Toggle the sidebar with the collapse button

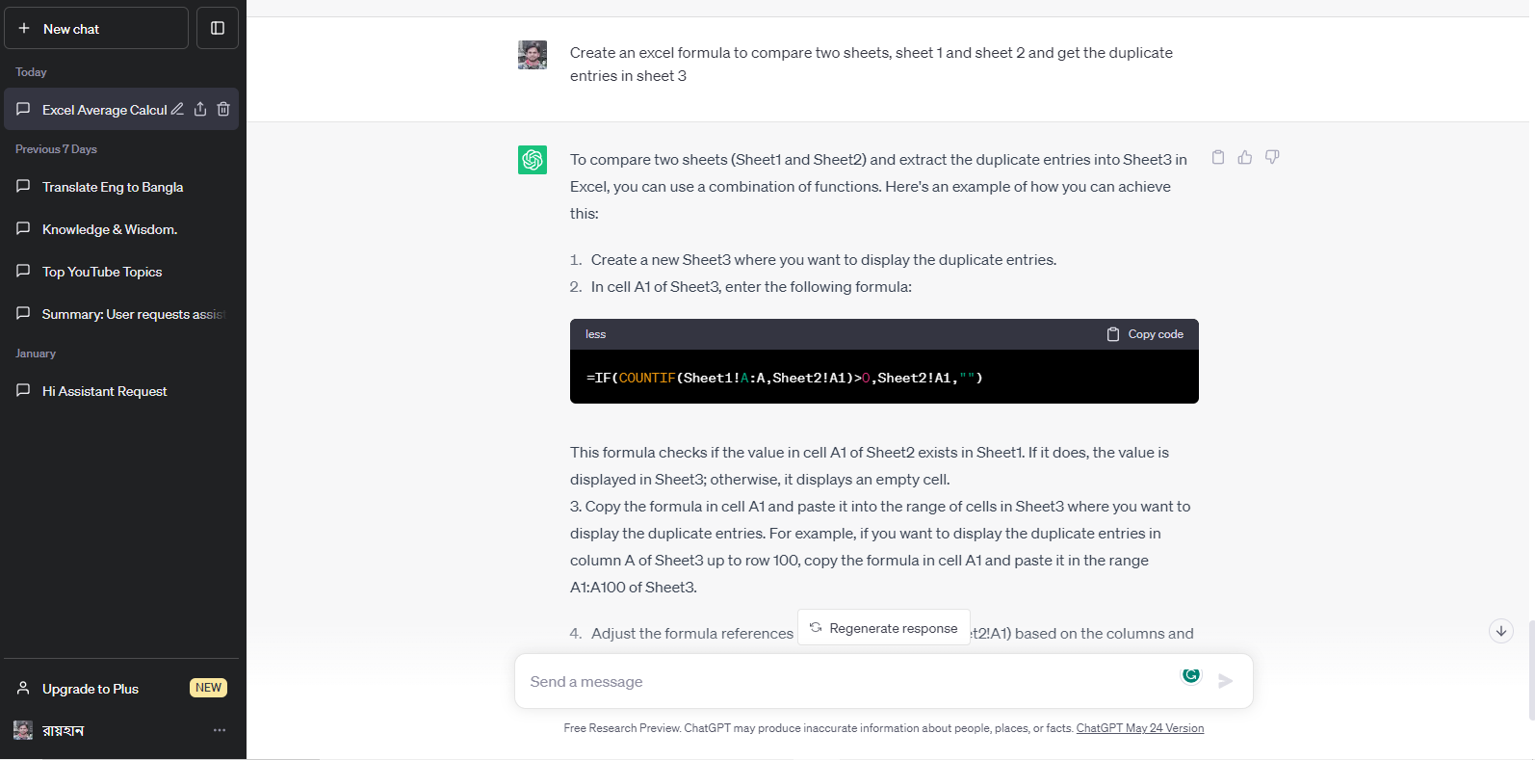click(218, 28)
